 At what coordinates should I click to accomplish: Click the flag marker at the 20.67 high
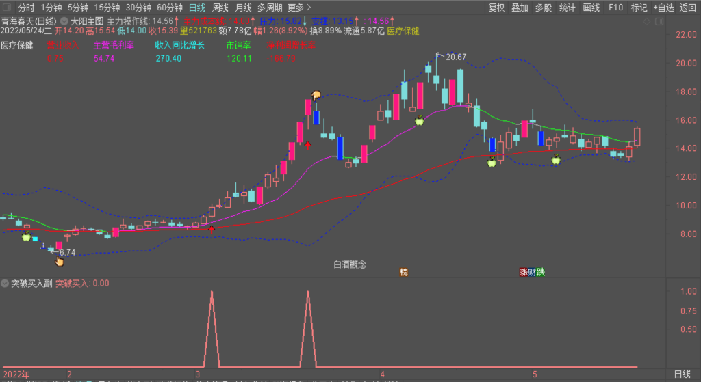(x=439, y=55)
